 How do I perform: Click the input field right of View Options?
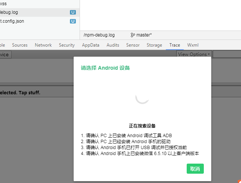coord(227,54)
